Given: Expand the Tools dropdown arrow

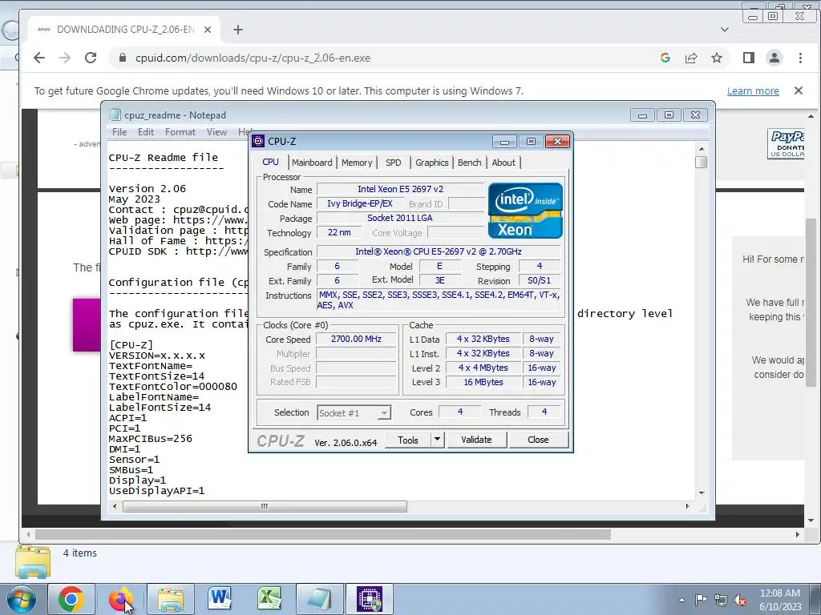Looking at the screenshot, I should 437,440.
